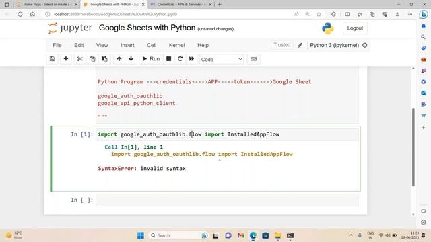This screenshot has height=242, width=431.
Task: Paste cells below icon
Action: (x=104, y=59)
